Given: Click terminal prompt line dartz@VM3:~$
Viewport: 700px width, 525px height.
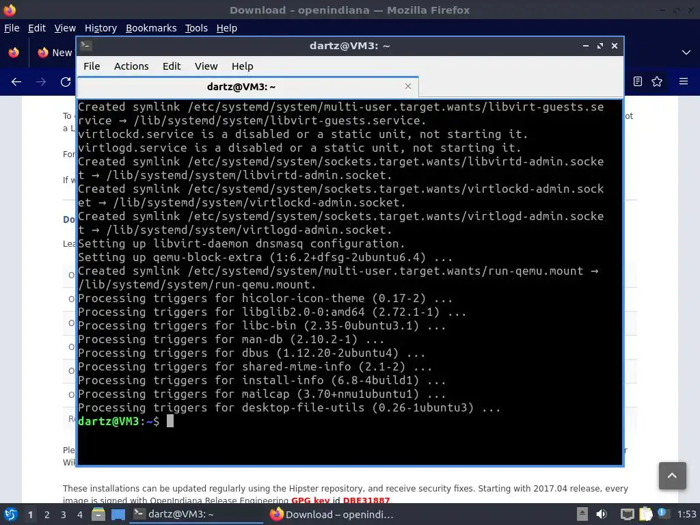Looking at the screenshot, I should [x=119, y=421].
